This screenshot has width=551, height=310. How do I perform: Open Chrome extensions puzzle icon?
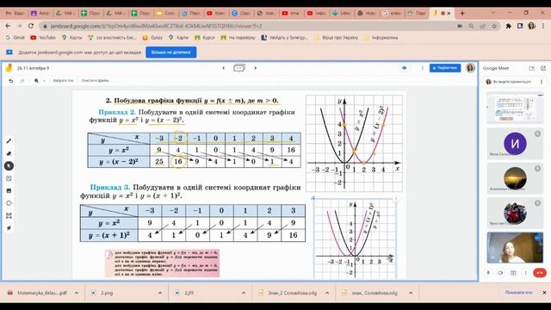click(509, 26)
